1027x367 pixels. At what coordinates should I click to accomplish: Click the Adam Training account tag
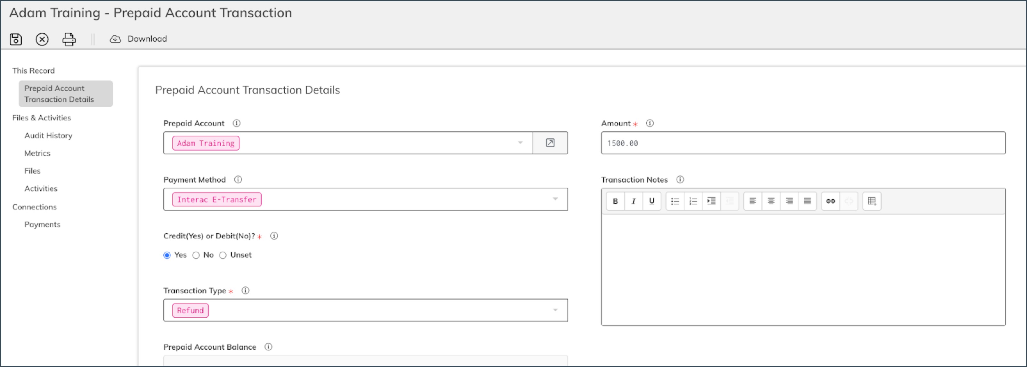tap(206, 143)
